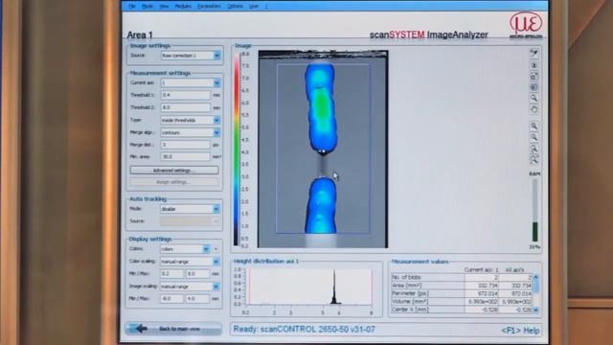
Task: Click the RAM usage bar
Action: tap(534, 211)
